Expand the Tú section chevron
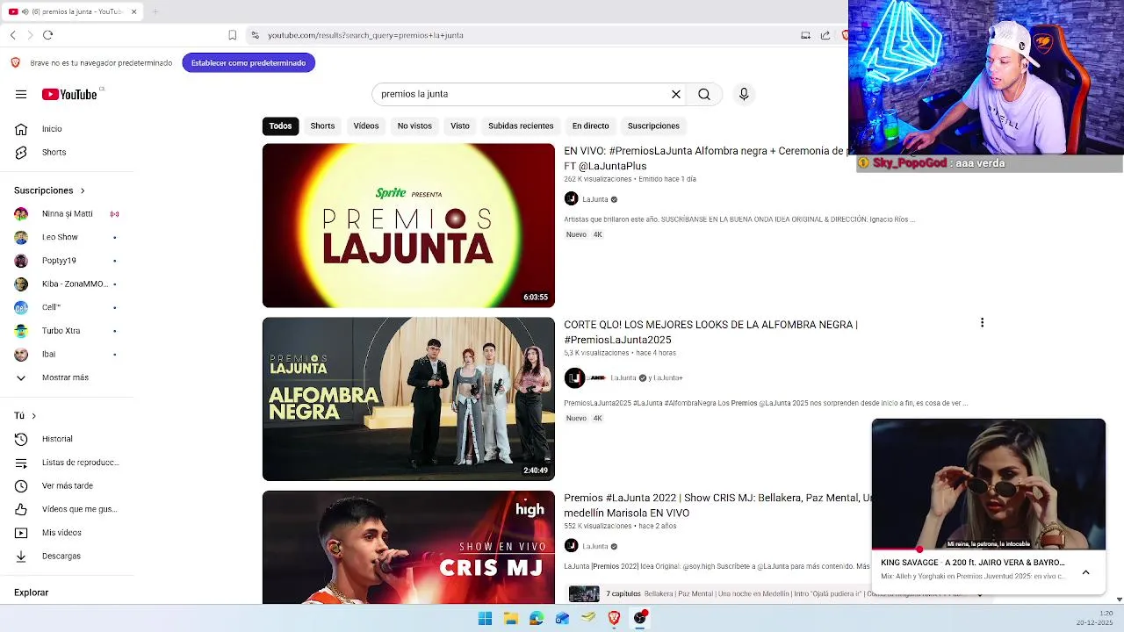 click(x=33, y=416)
